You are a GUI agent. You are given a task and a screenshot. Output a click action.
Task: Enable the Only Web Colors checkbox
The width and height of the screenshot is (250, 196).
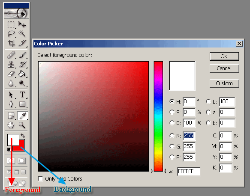coord(40,178)
